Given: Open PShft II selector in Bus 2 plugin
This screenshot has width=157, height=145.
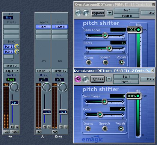Looking at the screenshot, I should 127,16.
